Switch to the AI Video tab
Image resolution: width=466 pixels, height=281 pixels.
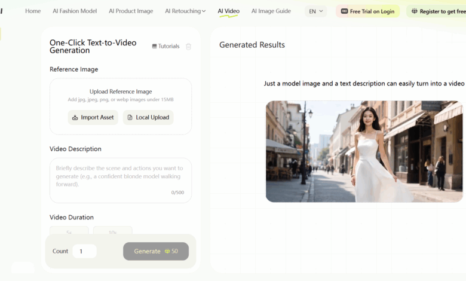pyautogui.click(x=228, y=11)
